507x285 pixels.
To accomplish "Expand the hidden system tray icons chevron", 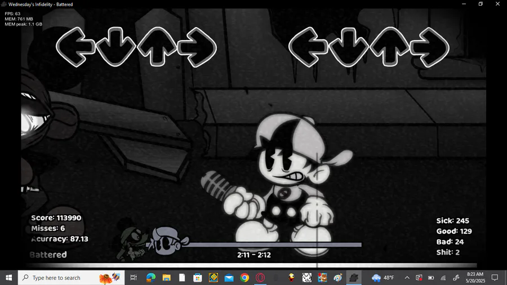I will 407,278.
